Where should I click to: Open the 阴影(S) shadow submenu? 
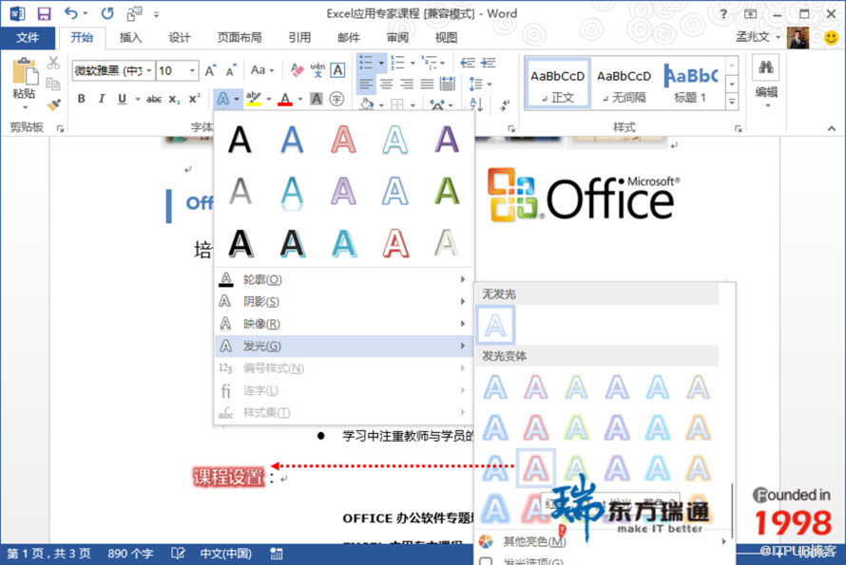click(x=343, y=301)
